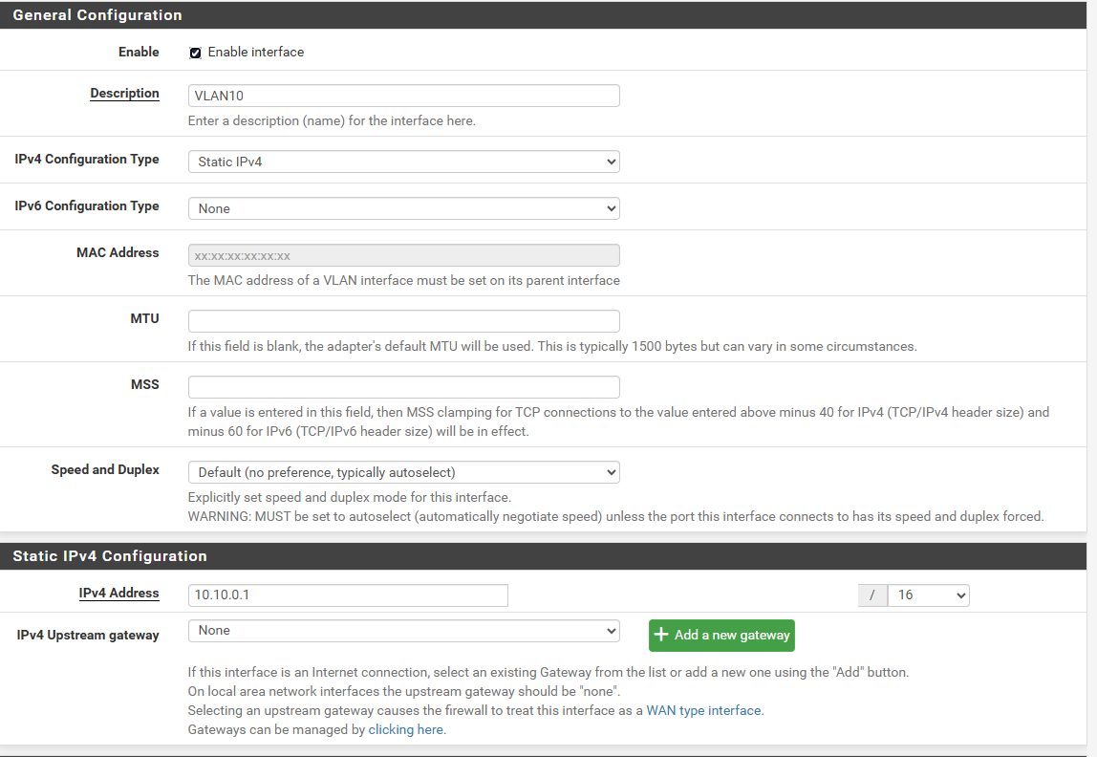Viewport: 1097px width, 757px height.
Task: Follow the clicking here gateways link
Action: click(405, 728)
